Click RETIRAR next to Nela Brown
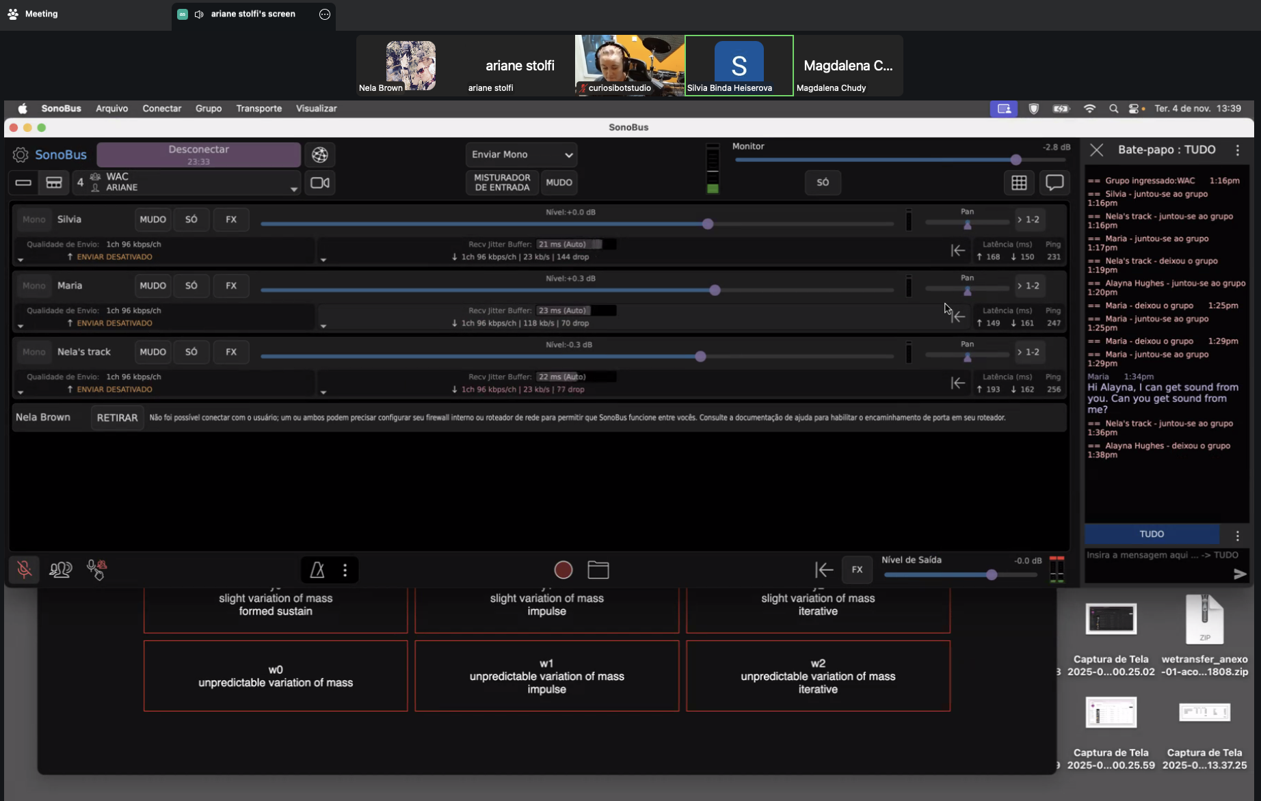This screenshot has width=1261, height=801. [117, 418]
